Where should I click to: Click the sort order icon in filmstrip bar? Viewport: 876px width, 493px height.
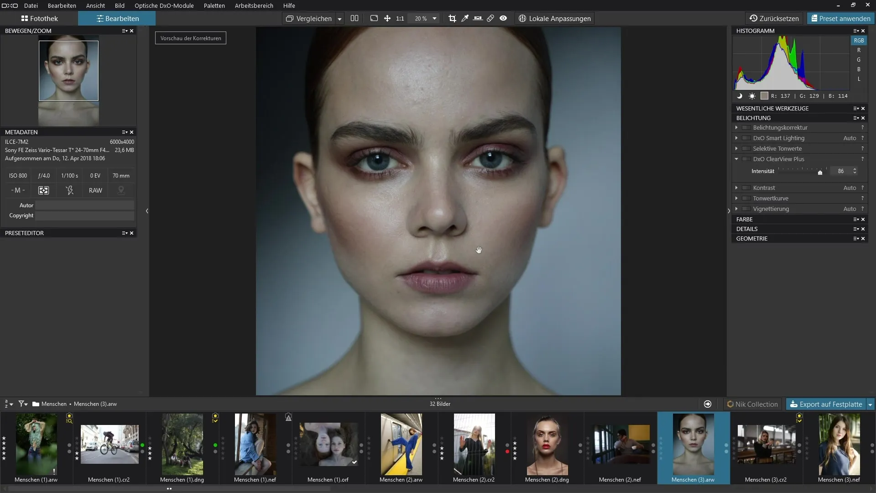pos(8,404)
